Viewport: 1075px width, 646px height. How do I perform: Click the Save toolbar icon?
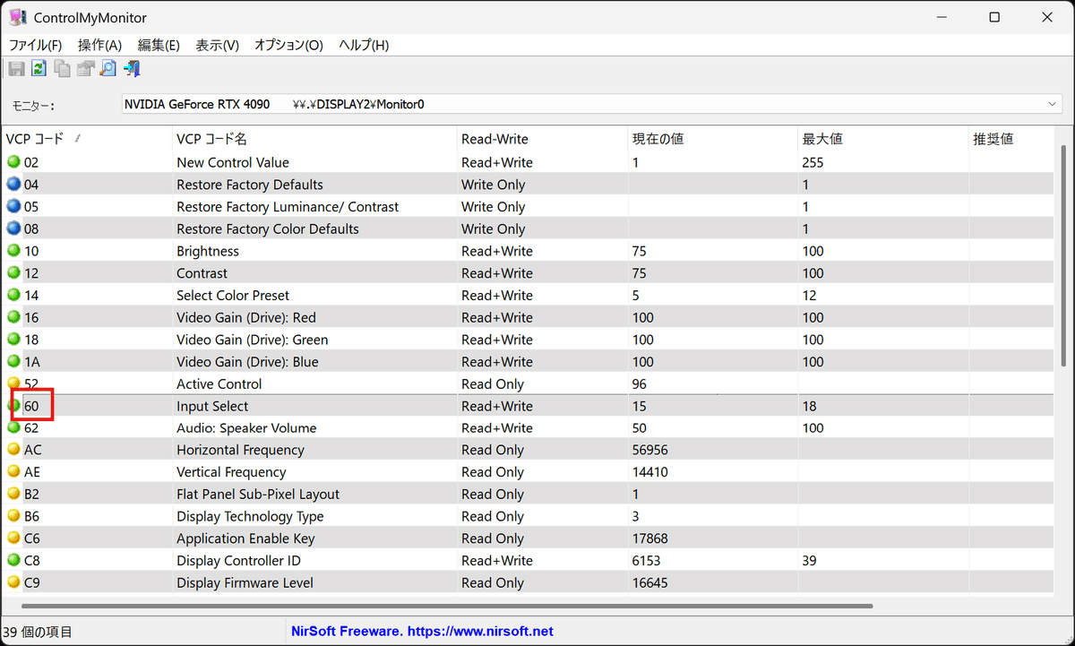pyautogui.click(x=16, y=68)
